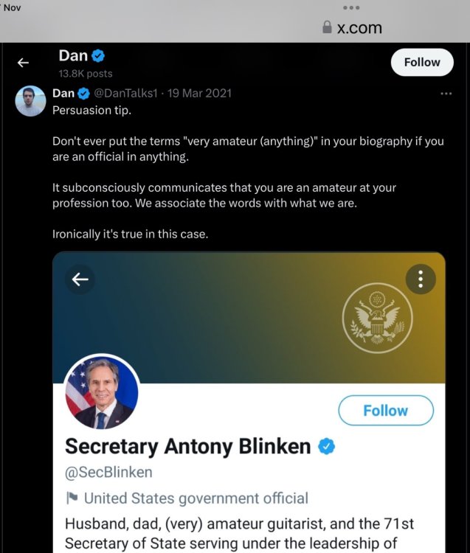Screen dimensions: 470x553
Task: Open the @DanTalks1 handle link
Action: (x=128, y=93)
